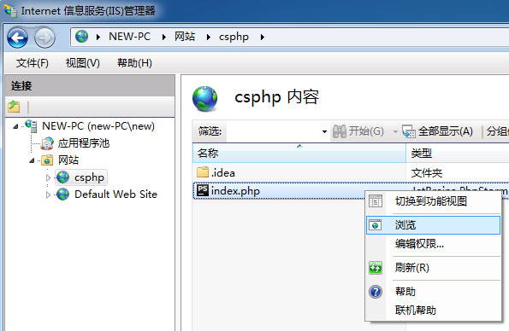Sort by the 名称 column header
This screenshot has height=331, width=509.
coord(299,153)
